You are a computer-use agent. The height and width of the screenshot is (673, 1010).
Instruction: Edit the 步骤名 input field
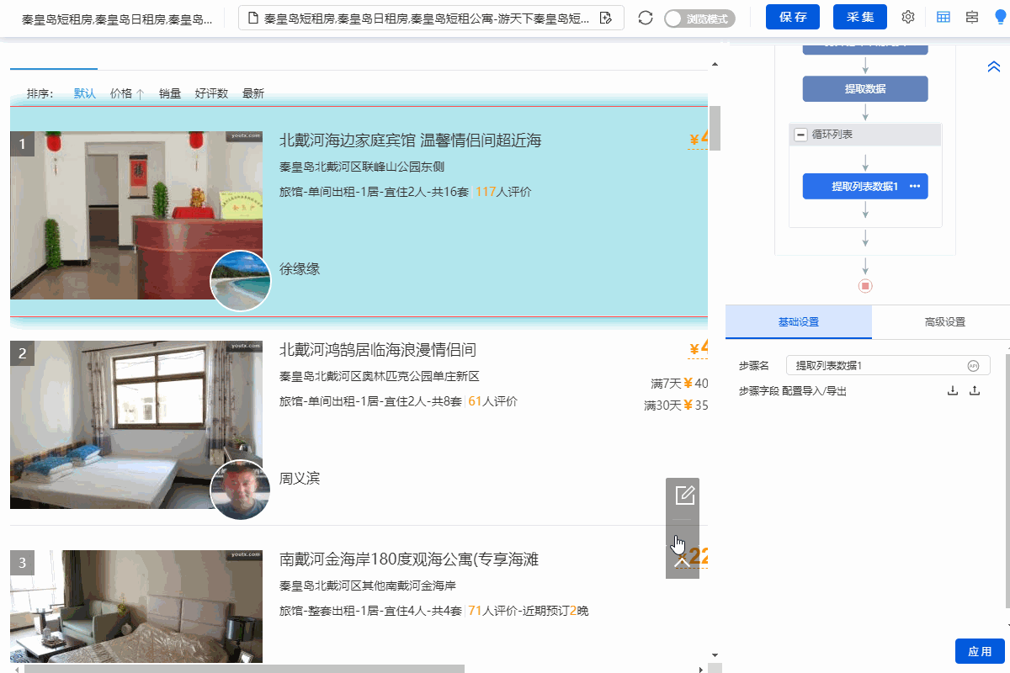tap(888, 365)
